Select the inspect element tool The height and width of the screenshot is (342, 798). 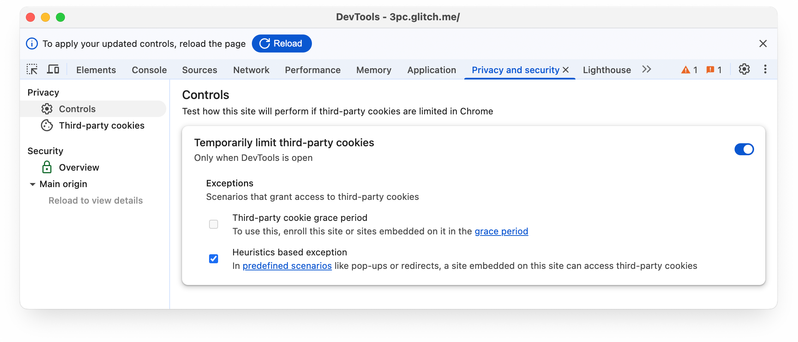[x=32, y=69]
